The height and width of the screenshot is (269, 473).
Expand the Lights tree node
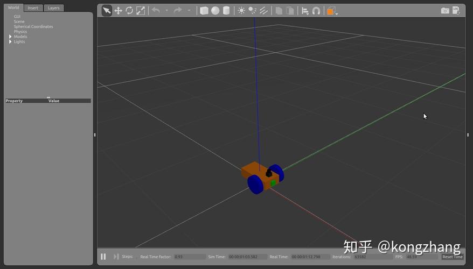point(10,41)
